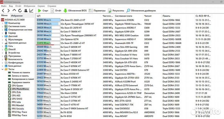Open Запись в память test

point(20,76)
